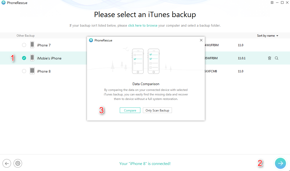Viewport: 290px width, 171px height.
Task: Click the Data Comparison heading
Action: click(x=146, y=84)
